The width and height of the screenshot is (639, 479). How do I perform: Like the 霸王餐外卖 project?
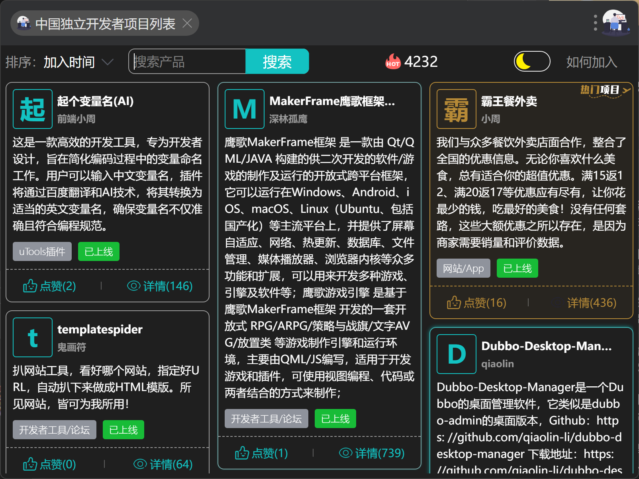[476, 303]
